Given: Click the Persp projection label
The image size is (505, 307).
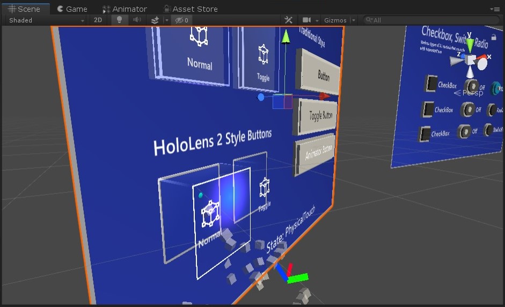Looking at the screenshot, I should 472,93.
